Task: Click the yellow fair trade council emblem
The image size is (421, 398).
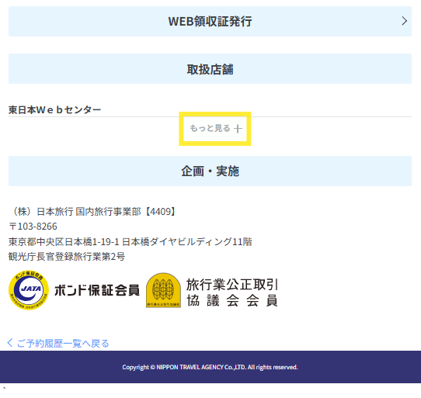Action: 164,290
